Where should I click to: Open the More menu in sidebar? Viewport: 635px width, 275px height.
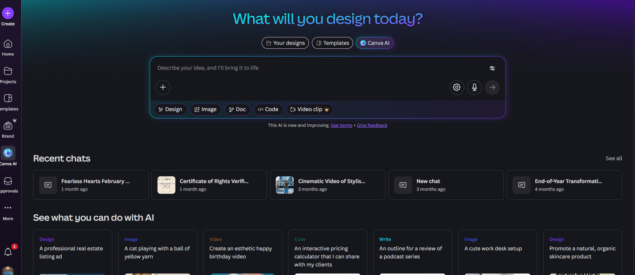(8, 212)
